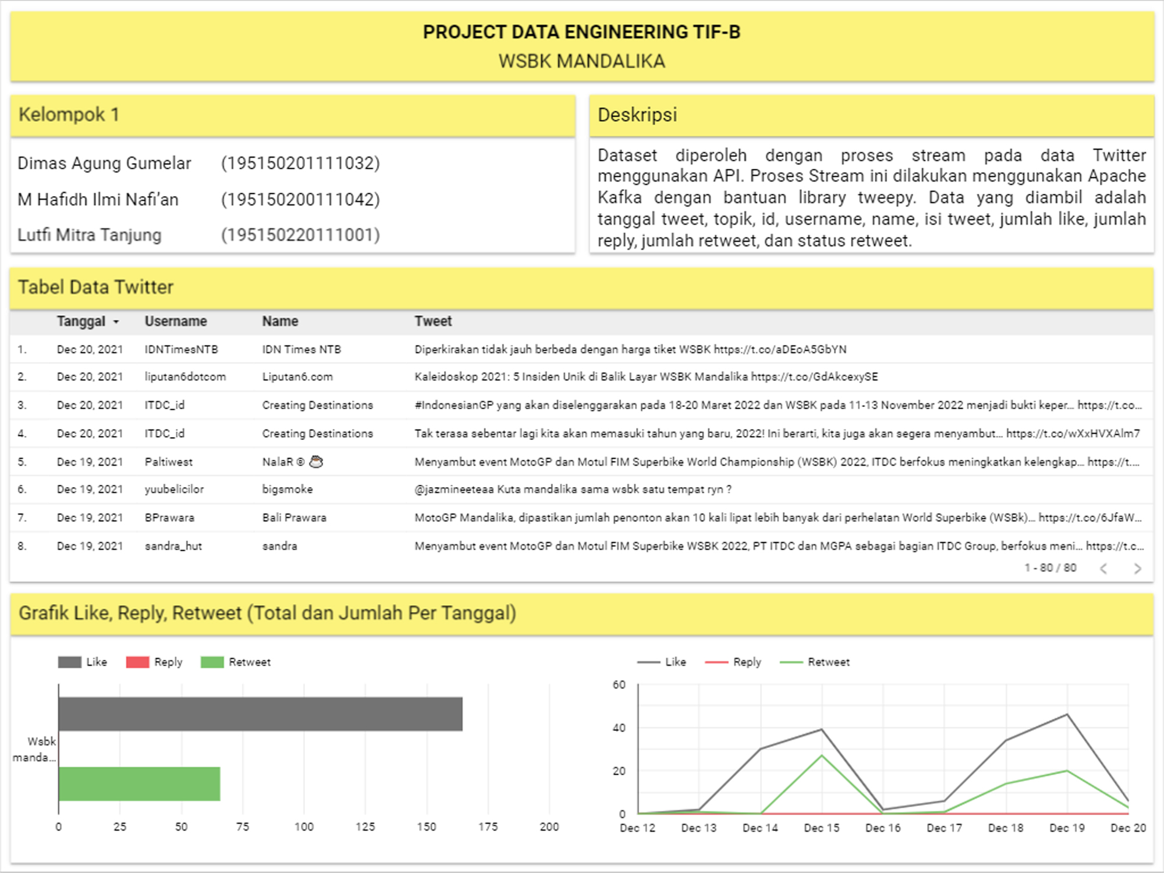Select student ID (195150200111042)
This screenshot has height=873, width=1164.
pyautogui.click(x=300, y=199)
